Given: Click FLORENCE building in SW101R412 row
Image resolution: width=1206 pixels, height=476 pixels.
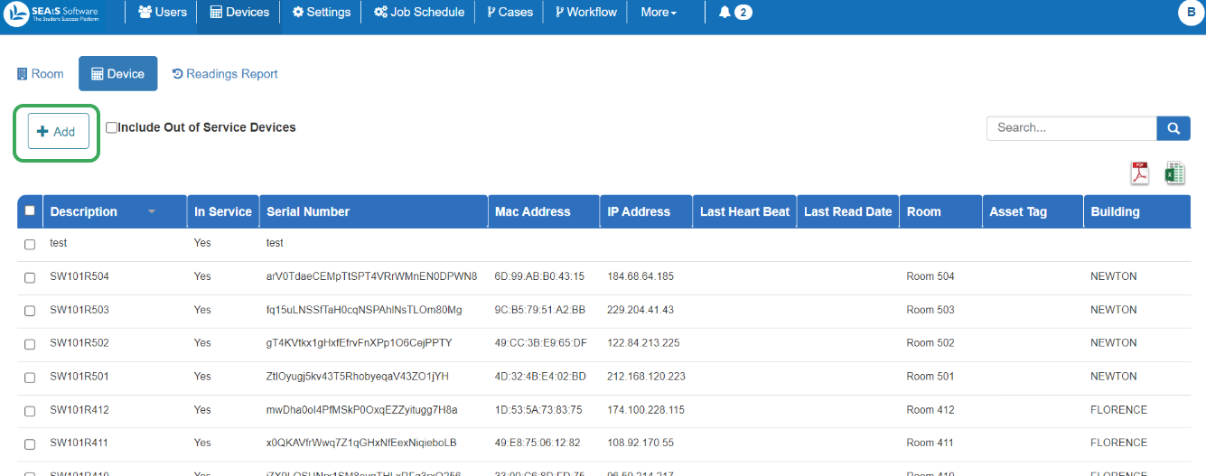Looking at the screenshot, I should pyautogui.click(x=1118, y=410).
